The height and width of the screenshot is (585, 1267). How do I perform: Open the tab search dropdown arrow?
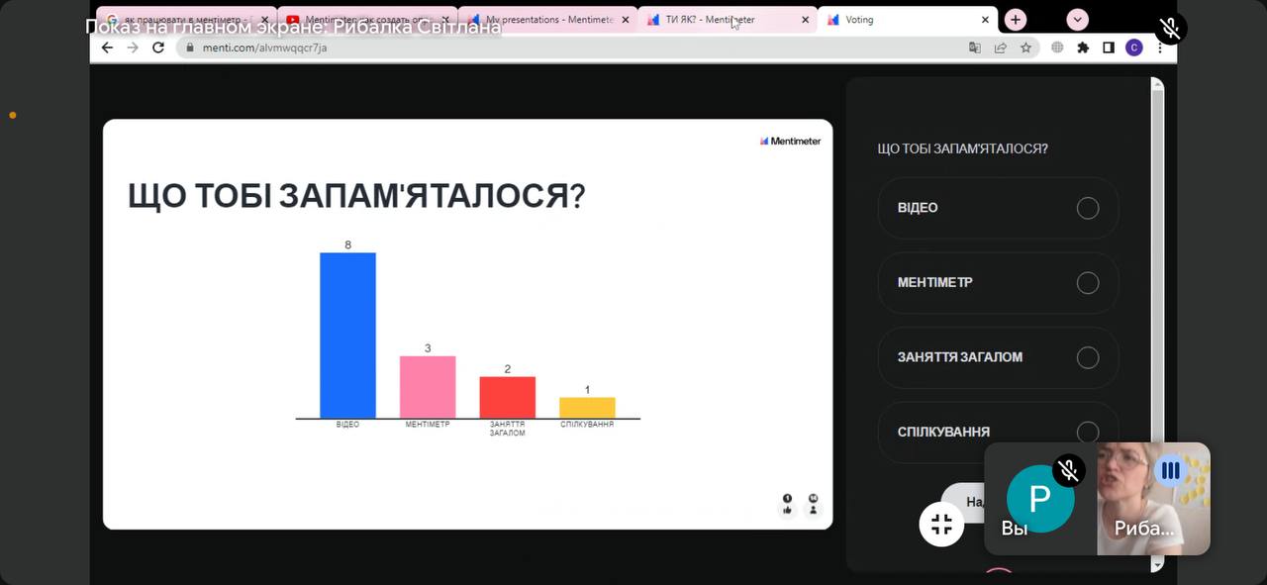(x=1077, y=20)
